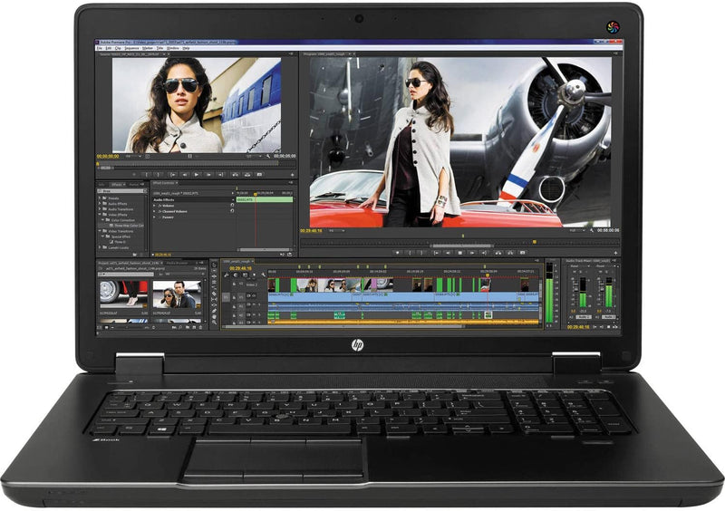Add marker button in timeline header
Image resolution: width=725 pixels, height=511 pixels.
pos(254,275)
